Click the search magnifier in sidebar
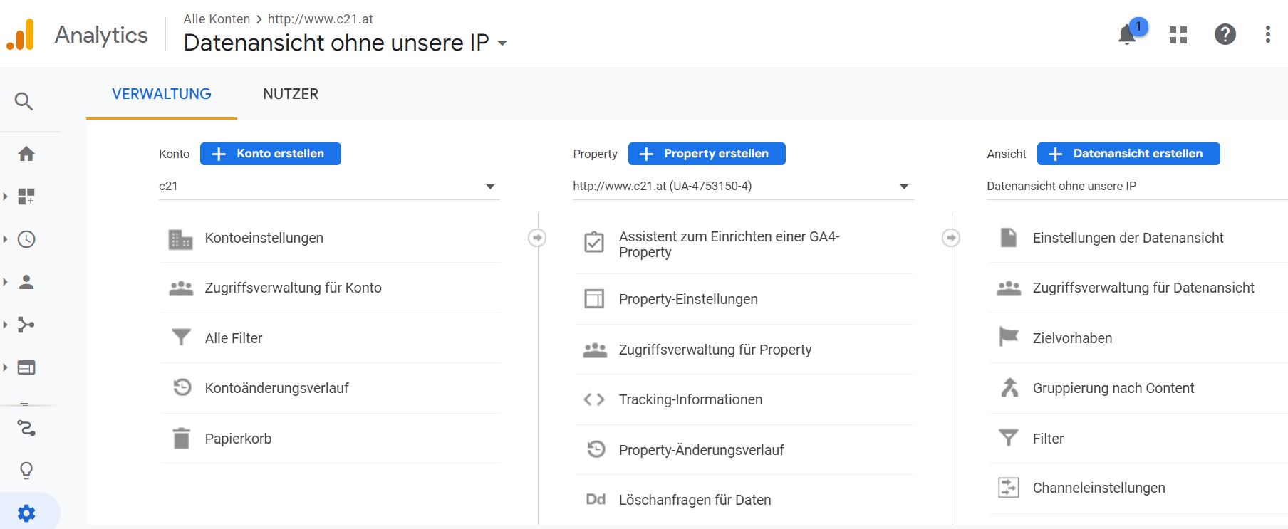 (x=24, y=101)
